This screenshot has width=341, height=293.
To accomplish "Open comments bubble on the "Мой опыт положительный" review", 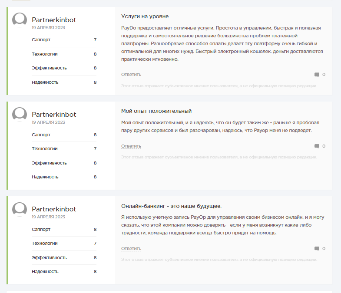I will pos(317,146).
